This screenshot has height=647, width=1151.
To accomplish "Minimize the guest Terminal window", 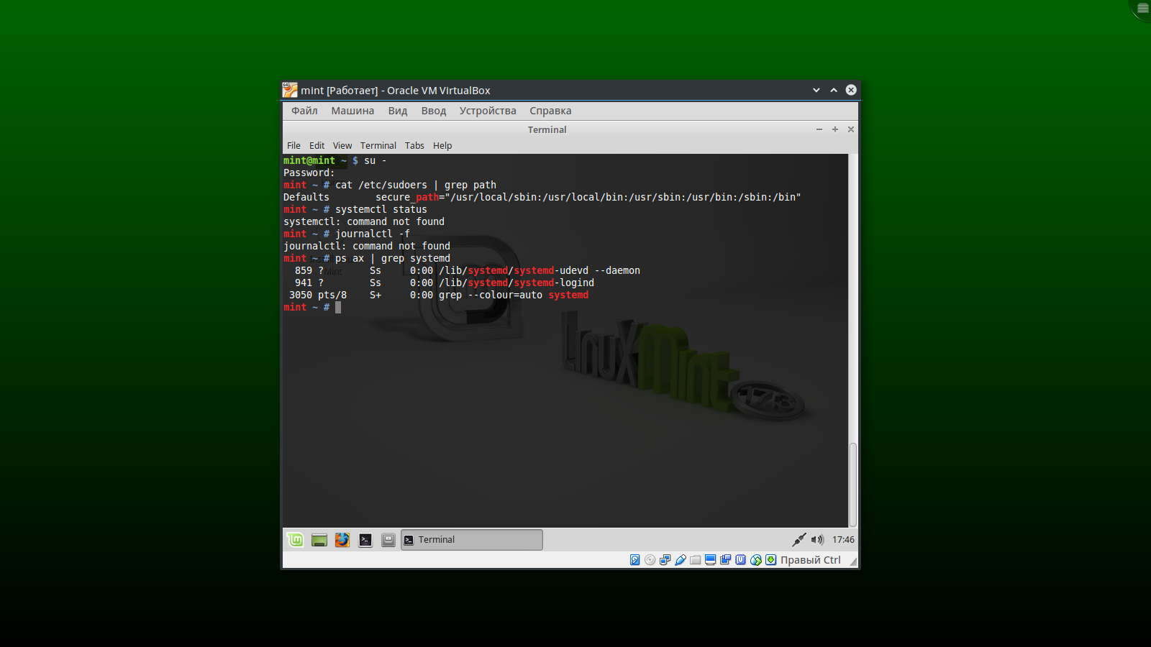I will (x=819, y=129).
